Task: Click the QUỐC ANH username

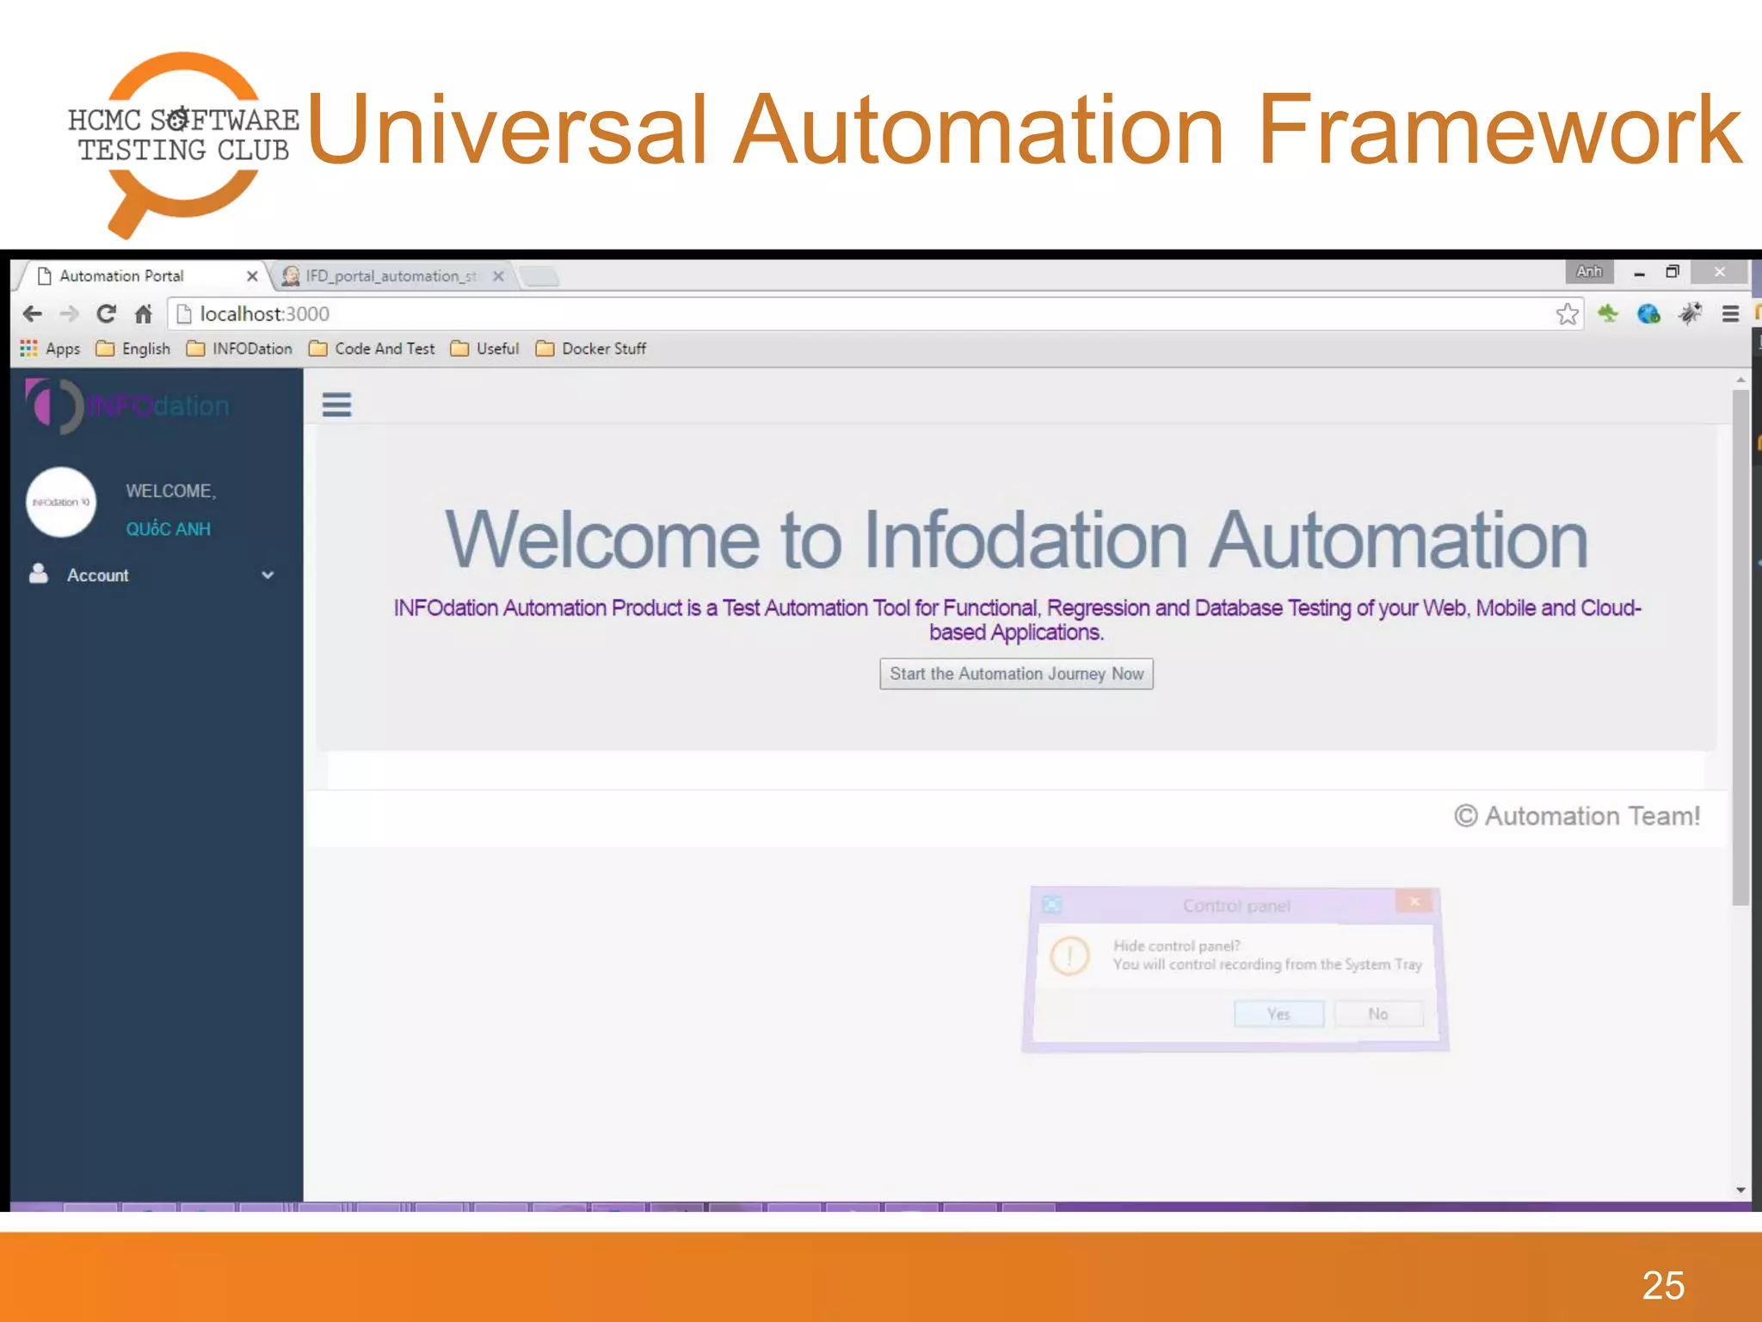Action: click(168, 529)
